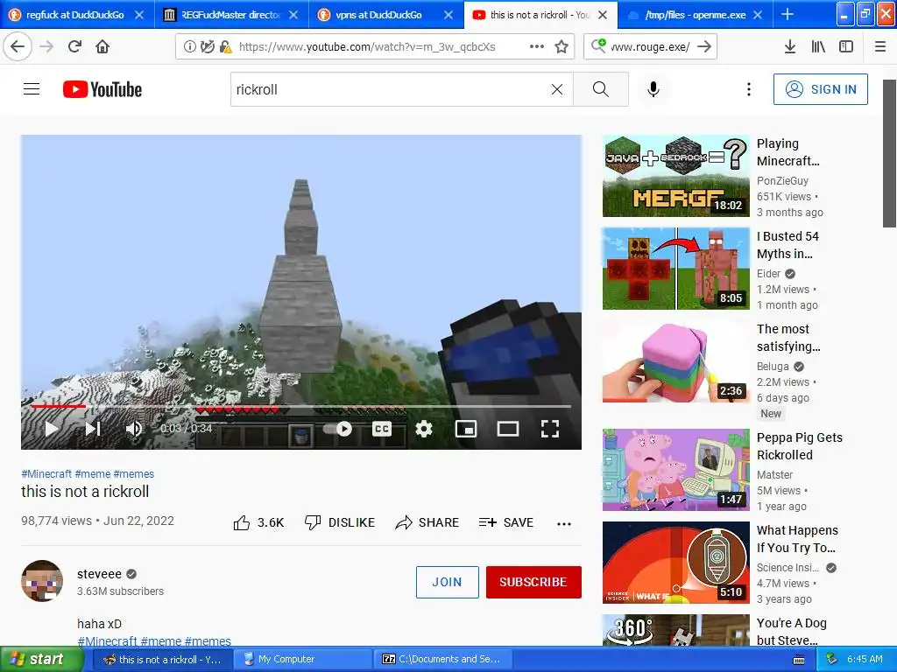Open the browser library icon

click(x=818, y=47)
